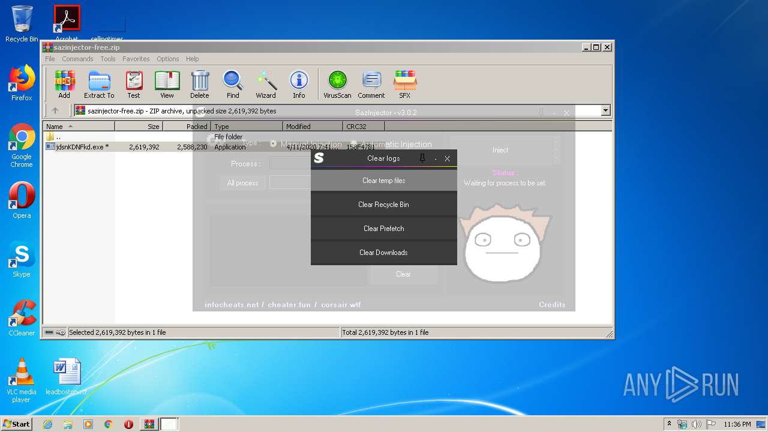The width and height of the screenshot is (768, 432).
Task: Click Clear Recycle Bin button
Action: (x=384, y=205)
